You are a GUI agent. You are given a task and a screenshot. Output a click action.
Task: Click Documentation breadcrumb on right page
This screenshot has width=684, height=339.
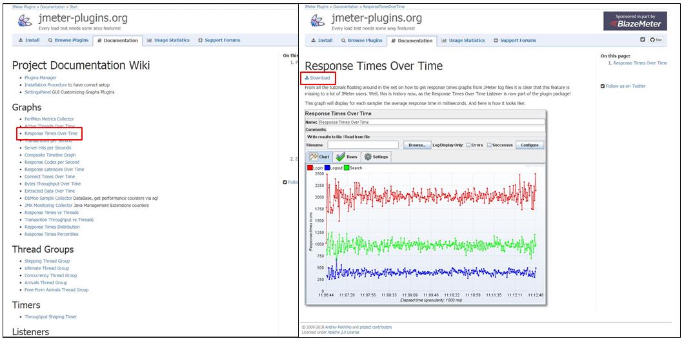[x=345, y=7]
